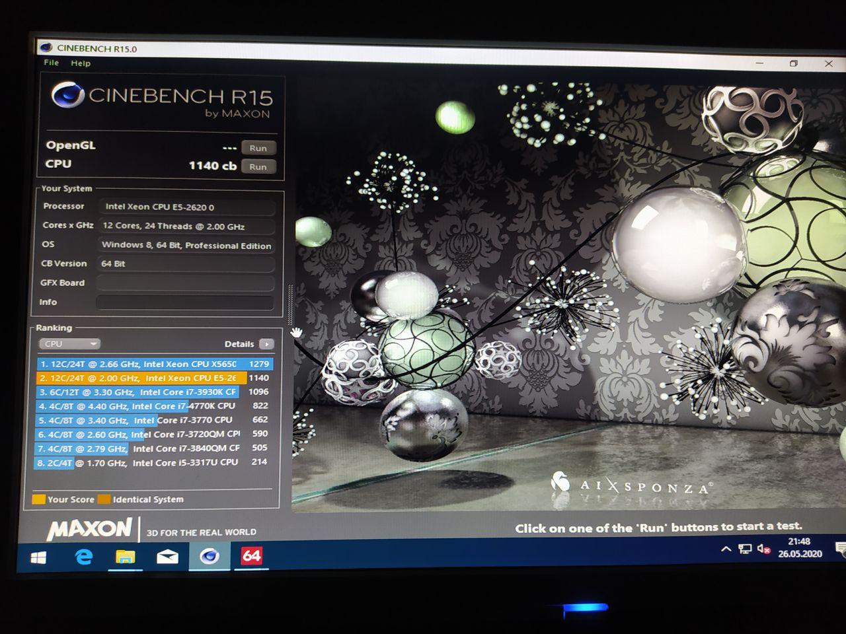This screenshot has width=846, height=634.
Task: Minimize the Cinebench window
Action: click(760, 63)
